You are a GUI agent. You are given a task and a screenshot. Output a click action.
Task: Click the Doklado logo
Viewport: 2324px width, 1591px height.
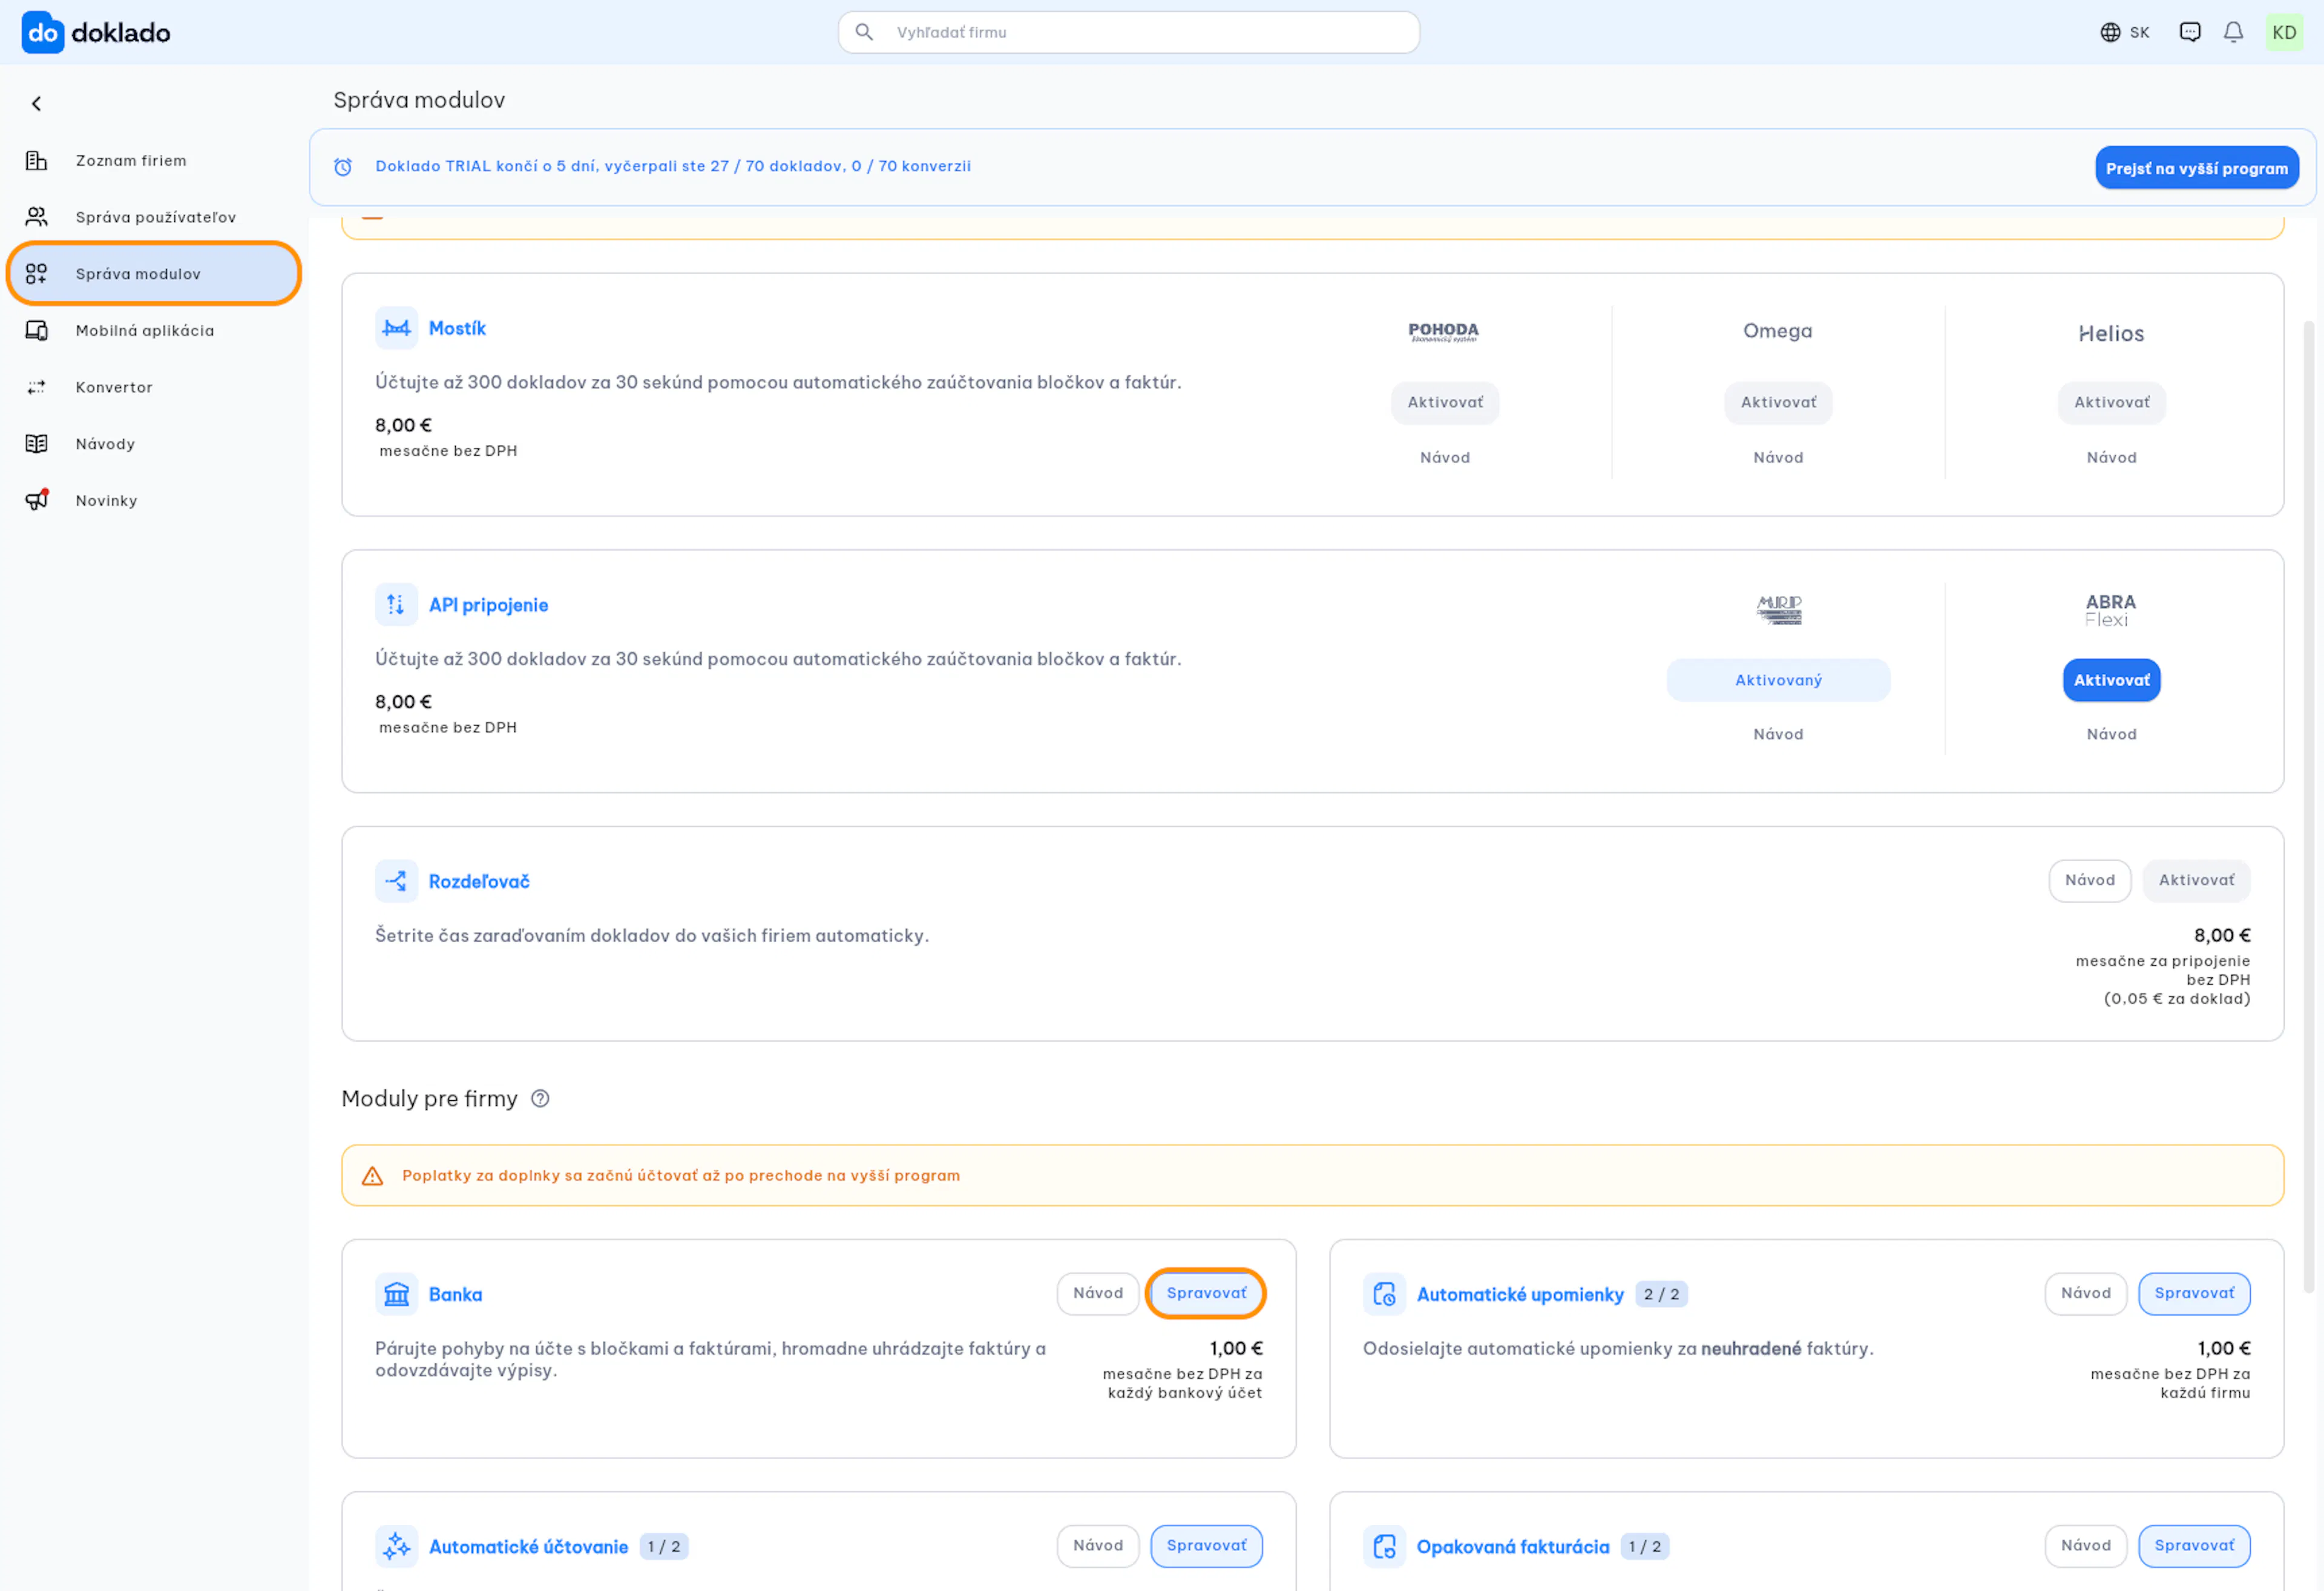coord(96,32)
